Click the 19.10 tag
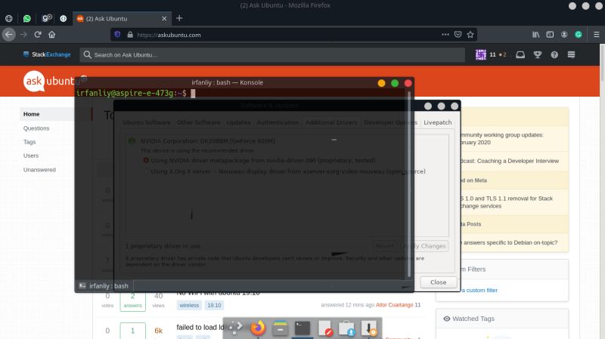Image resolution: width=605 pixels, height=339 pixels. 214,305
